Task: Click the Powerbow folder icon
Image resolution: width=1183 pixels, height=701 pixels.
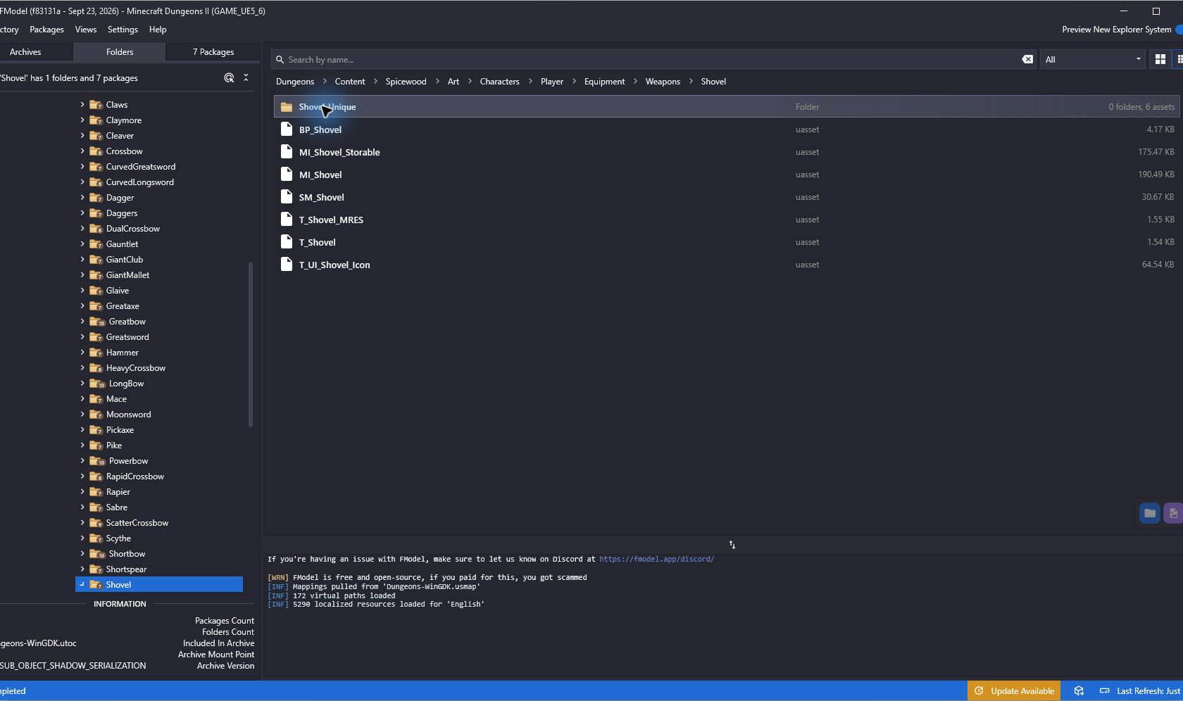Action: point(97,461)
